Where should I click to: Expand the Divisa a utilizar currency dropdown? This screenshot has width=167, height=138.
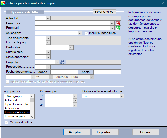(x=122, y=96)
